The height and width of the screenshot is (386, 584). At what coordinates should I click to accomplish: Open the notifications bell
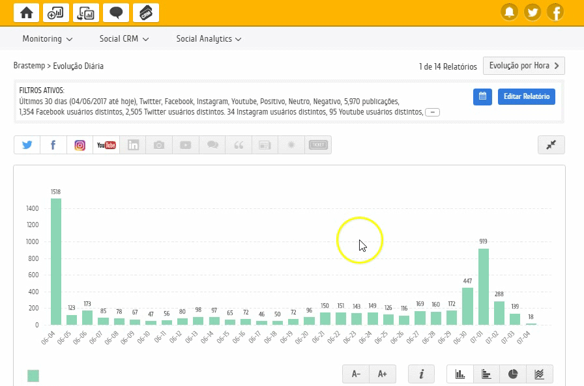[510, 12]
